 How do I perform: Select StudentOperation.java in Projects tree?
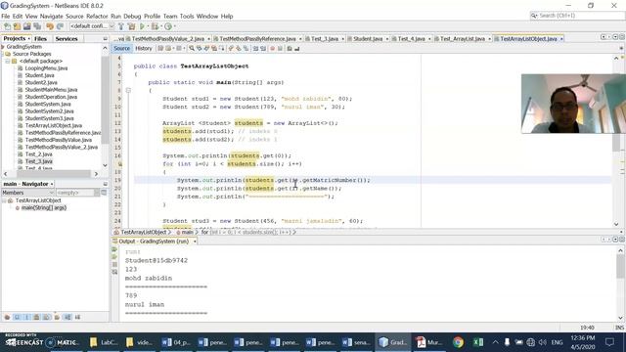click(51, 97)
